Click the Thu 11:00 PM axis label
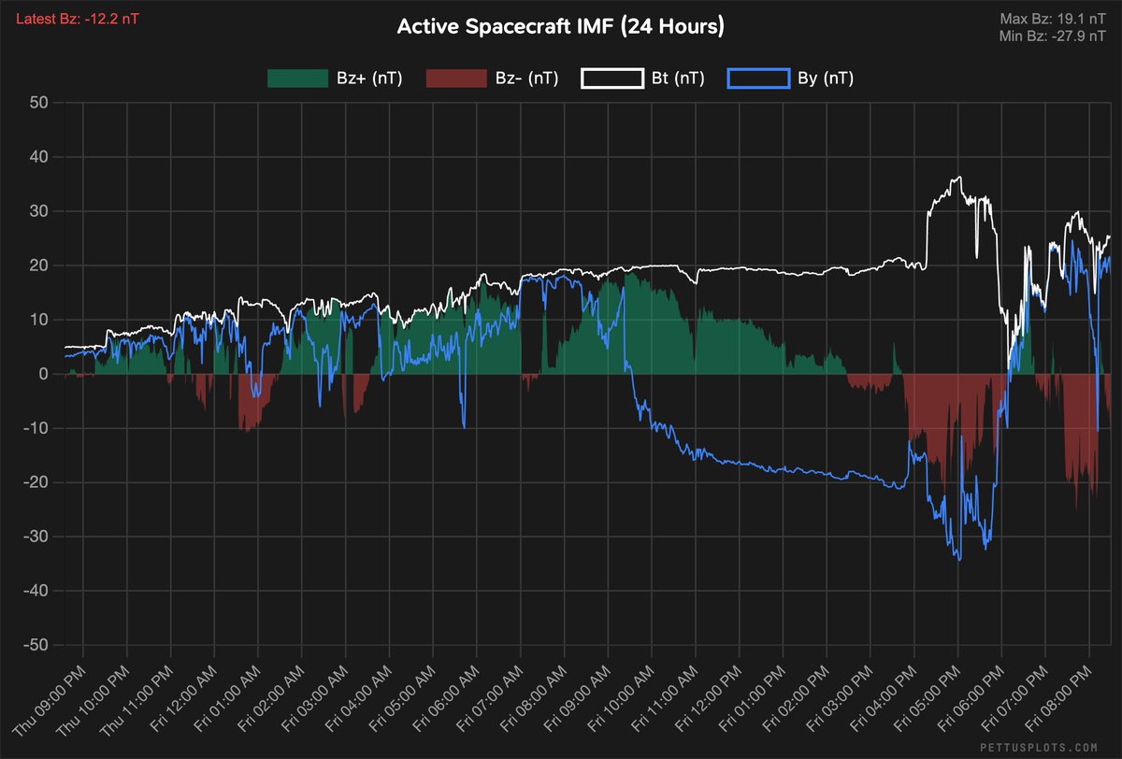This screenshot has width=1122, height=759. (138, 700)
